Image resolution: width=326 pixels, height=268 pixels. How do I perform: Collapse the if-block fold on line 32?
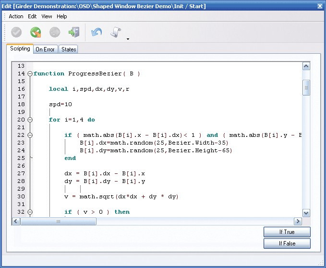click(30, 212)
